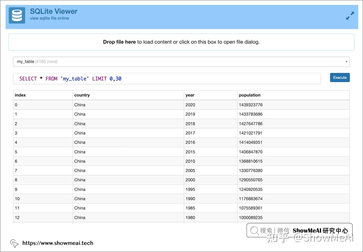Click the index column header

(43, 95)
